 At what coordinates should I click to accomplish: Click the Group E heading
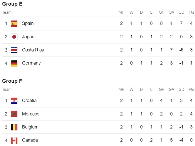click(x=12, y=4)
